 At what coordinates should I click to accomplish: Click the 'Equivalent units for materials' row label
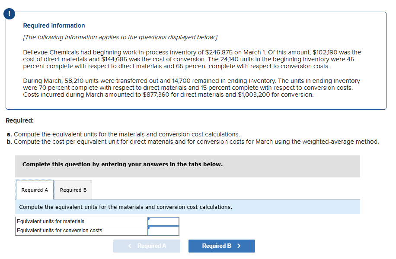click(x=51, y=221)
